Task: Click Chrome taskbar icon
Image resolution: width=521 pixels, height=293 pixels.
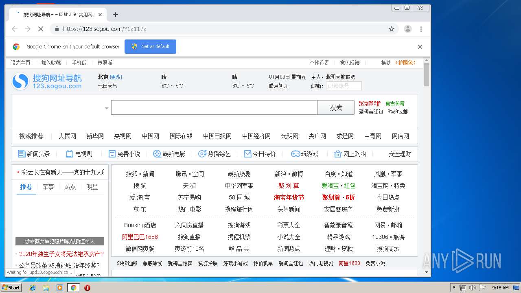Action: click(73, 288)
